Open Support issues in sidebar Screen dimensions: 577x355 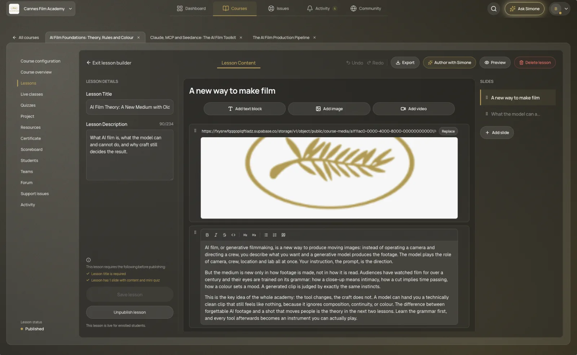point(35,194)
